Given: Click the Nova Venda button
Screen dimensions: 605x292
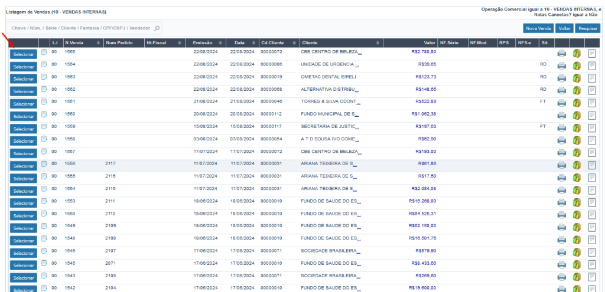Looking at the screenshot, I should pyautogui.click(x=538, y=28).
